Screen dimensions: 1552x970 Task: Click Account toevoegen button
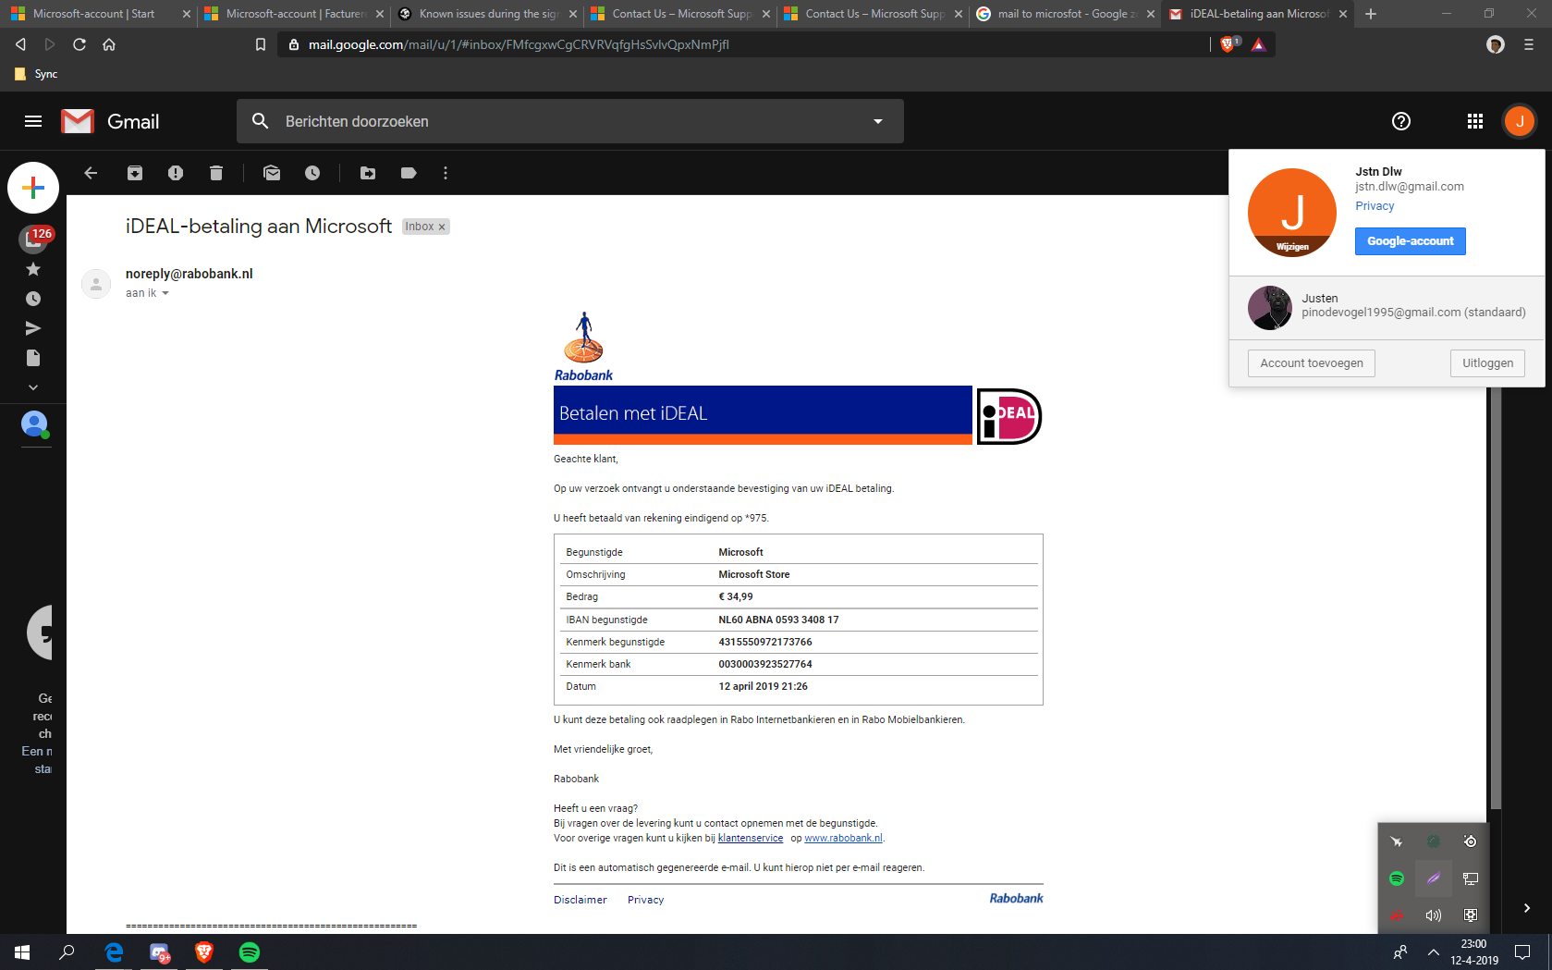(1311, 363)
